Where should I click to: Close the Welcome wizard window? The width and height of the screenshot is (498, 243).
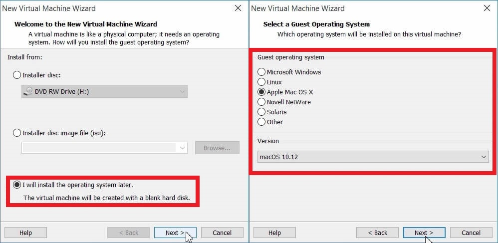(238, 8)
